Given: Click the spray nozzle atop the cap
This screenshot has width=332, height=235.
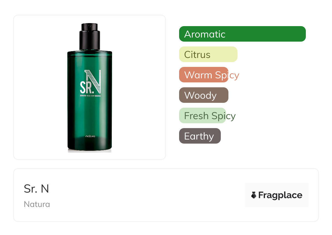Looking at the screenshot, I should (90, 27).
